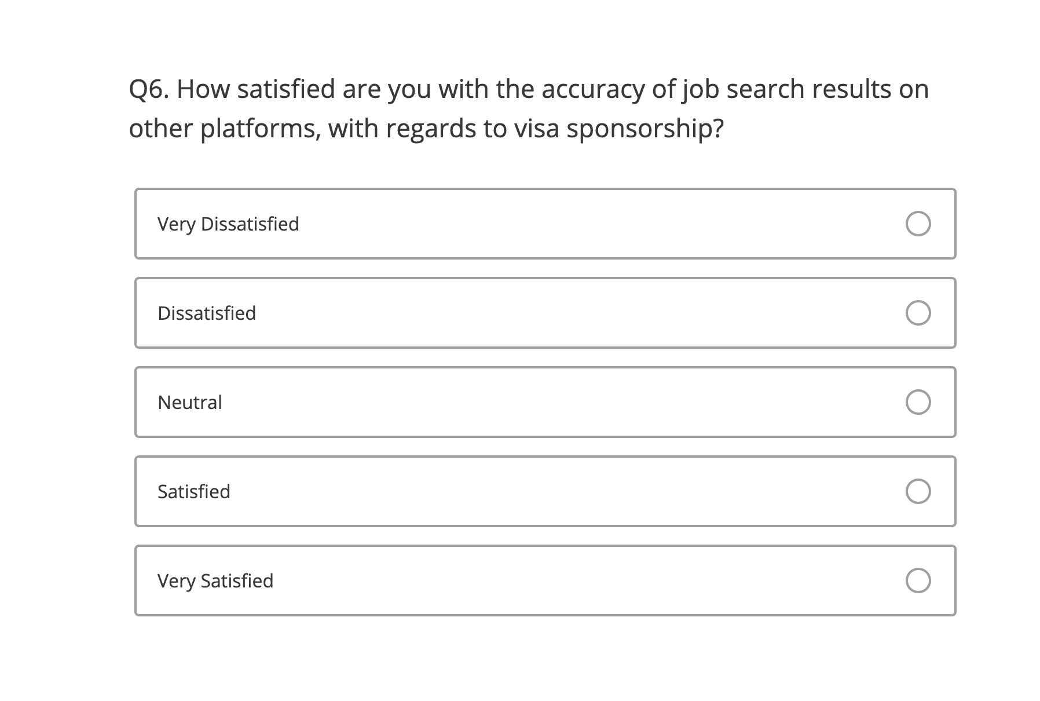Screen dimensions: 1040x701
Task: Mark the Satisfied radio button
Action: point(918,491)
